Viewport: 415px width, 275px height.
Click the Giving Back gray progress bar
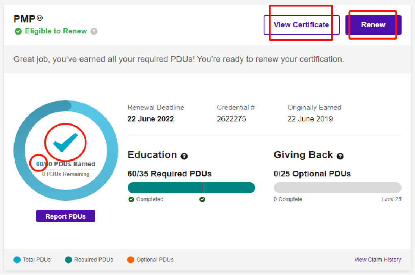coord(337,188)
